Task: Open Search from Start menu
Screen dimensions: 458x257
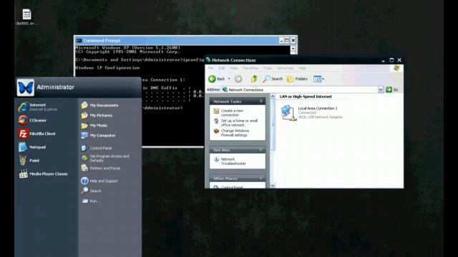Action: click(x=92, y=191)
